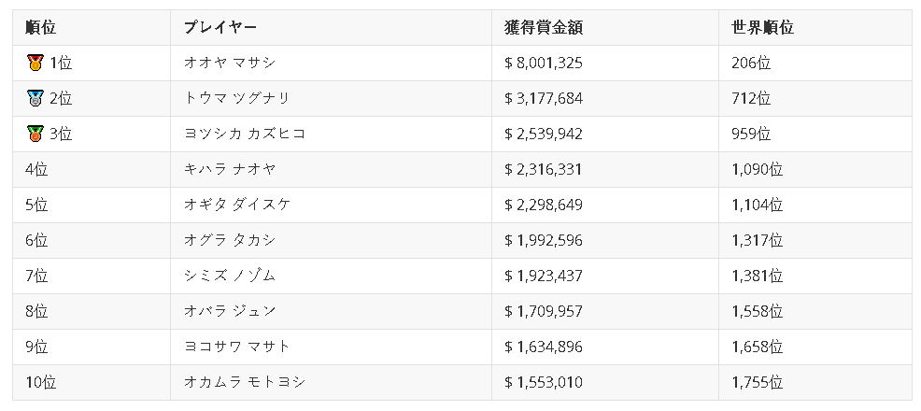
Task: Click the gold medal icon for 1位
Action: [35, 64]
